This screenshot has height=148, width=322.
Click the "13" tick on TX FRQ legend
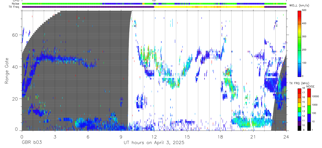[x=304, y=111]
